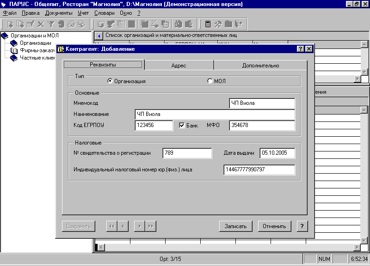Open the Словари menu
The width and height of the screenshot is (370, 266).
[105, 13]
